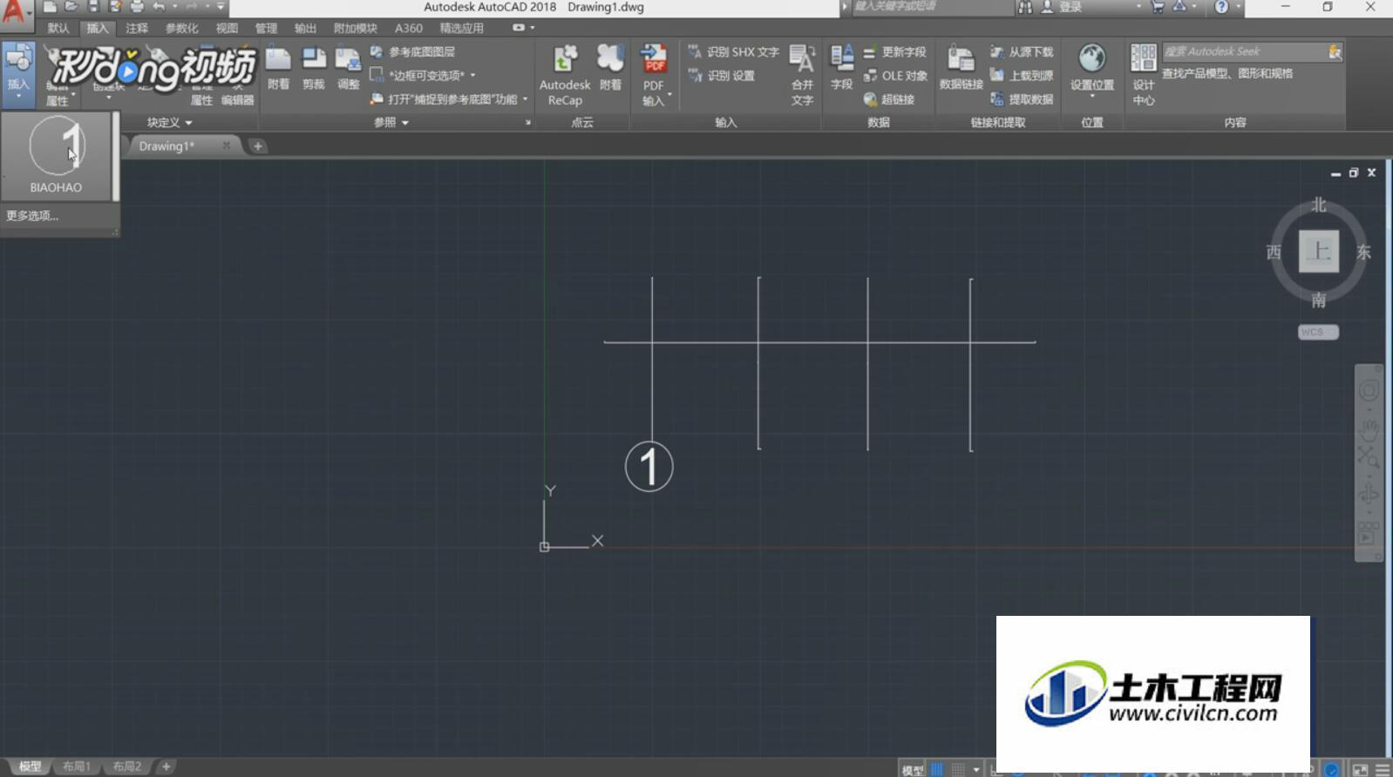Click the Save quick access icon

93,6
